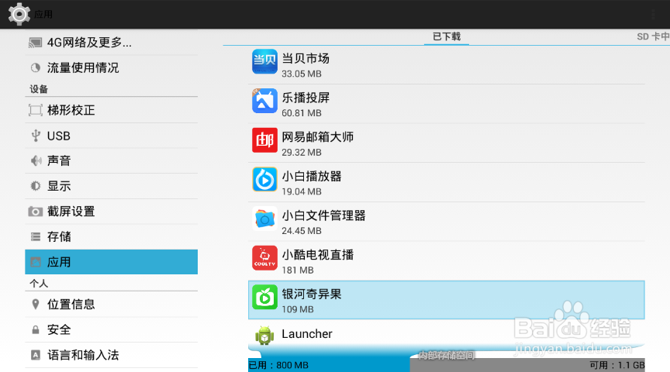Screen dimensions: 670x372
Task: Open 流量使用情况 settings
Action: [111, 67]
